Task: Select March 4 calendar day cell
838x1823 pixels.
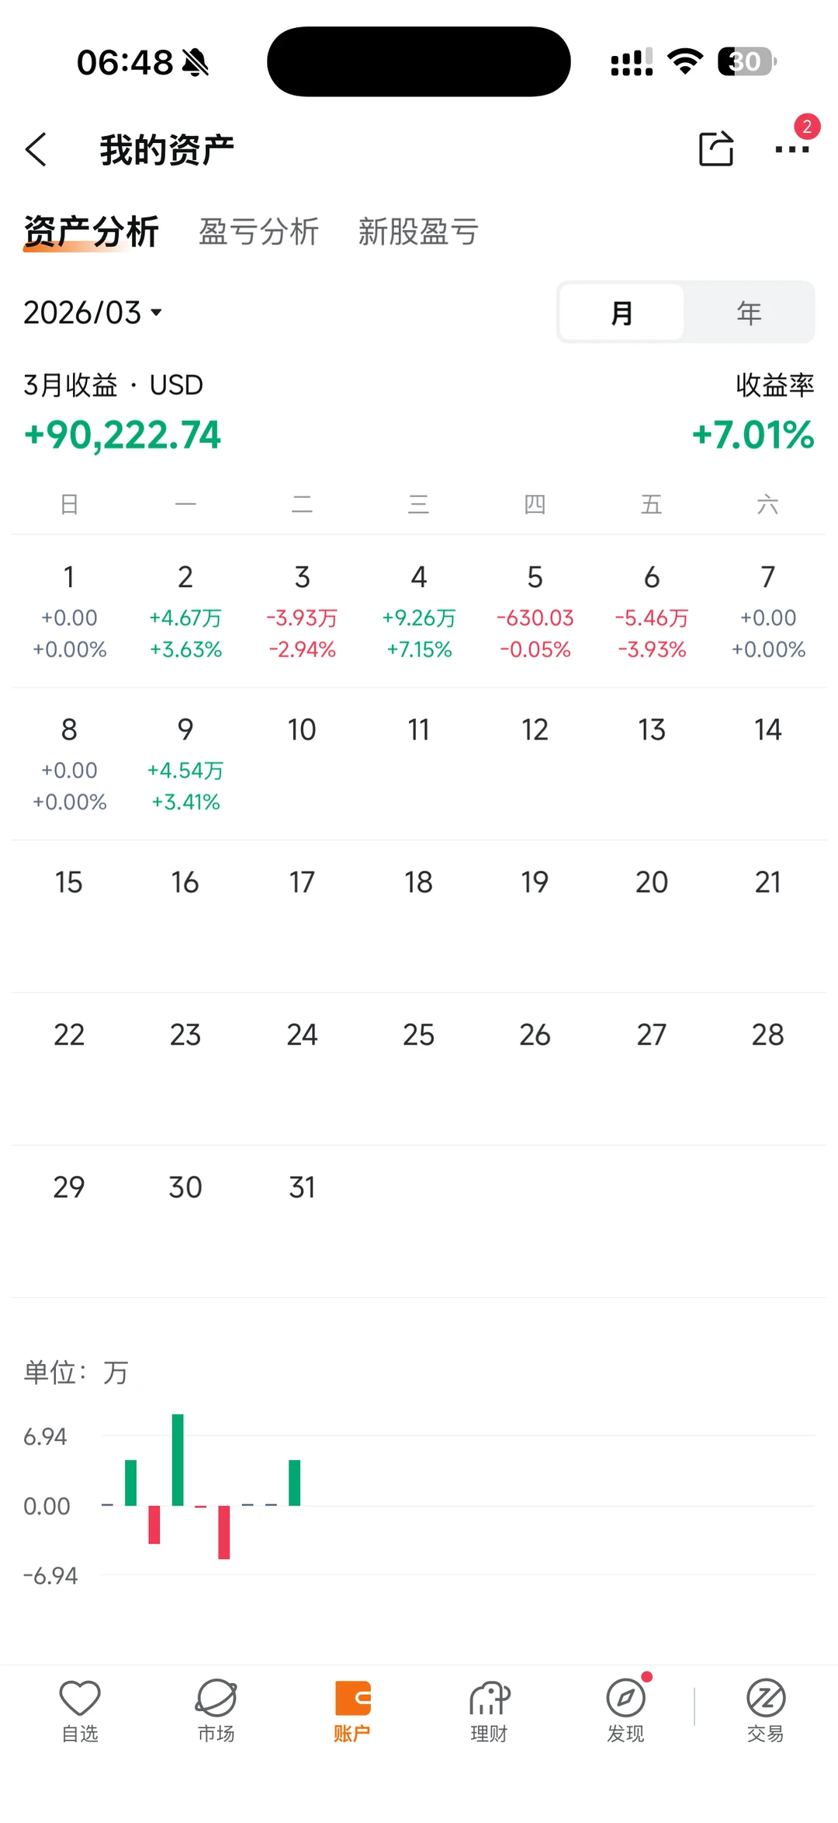Action: [419, 611]
